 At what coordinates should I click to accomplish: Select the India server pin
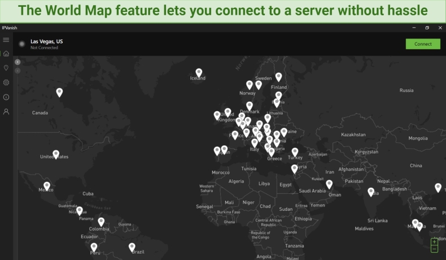click(371, 192)
